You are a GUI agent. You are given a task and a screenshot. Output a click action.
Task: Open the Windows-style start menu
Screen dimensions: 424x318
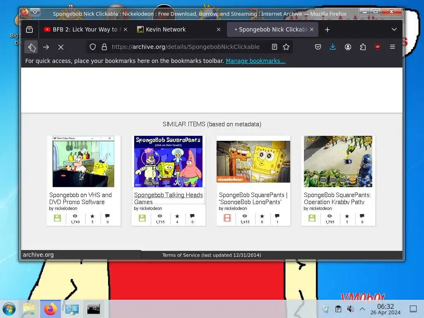[9, 309]
